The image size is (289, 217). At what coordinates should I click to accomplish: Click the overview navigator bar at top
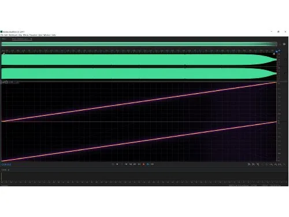[139, 44]
